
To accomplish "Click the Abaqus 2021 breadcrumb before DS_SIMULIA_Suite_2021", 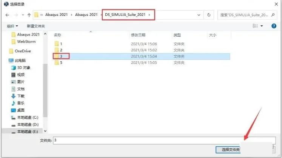I will (x=86, y=15).
